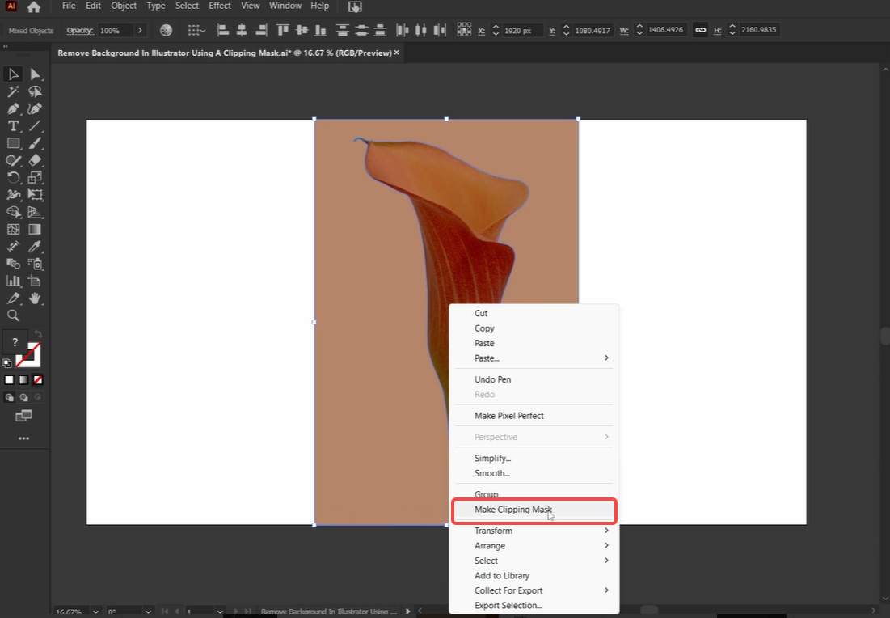The width and height of the screenshot is (890, 618).
Task: Apply vertical align top alignment
Action: click(x=283, y=30)
